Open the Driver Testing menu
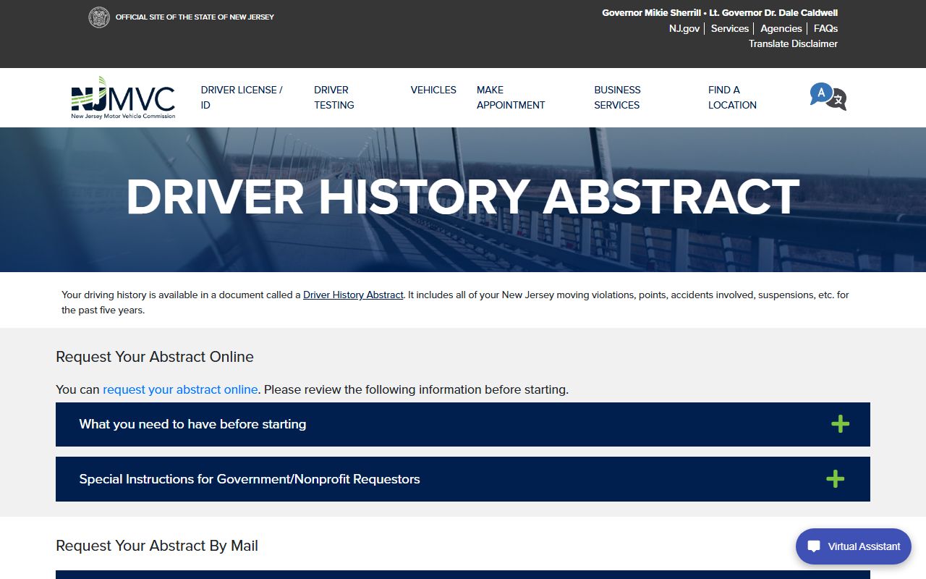Image resolution: width=926 pixels, height=579 pixels. click(334, 97)
